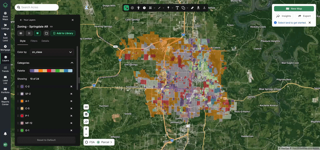Zoom in with the plus button
This screenshot has width=320, height=150.
pos(86,129)
